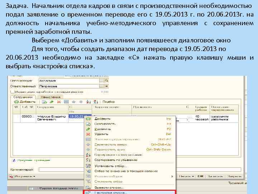Open the Печать dropdown at bottom bar
The width and height of the screenshot is (258, 194).
(187, 176)
